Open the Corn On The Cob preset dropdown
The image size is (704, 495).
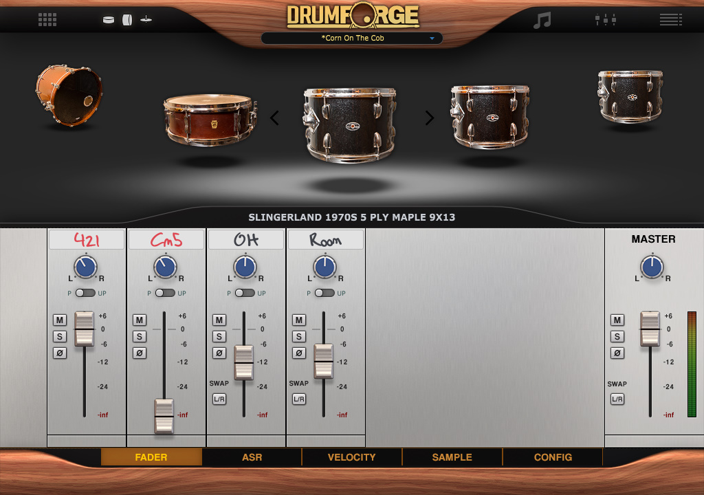coord(352,38)
